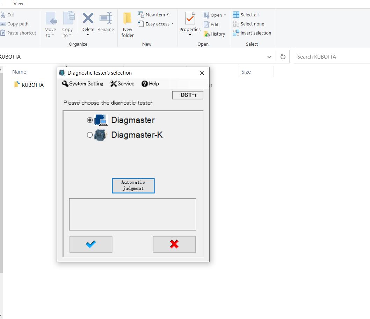Click the Automatic judgment button
The height and width of the screenshot is (319, 370).
click(x=133, y=185)
